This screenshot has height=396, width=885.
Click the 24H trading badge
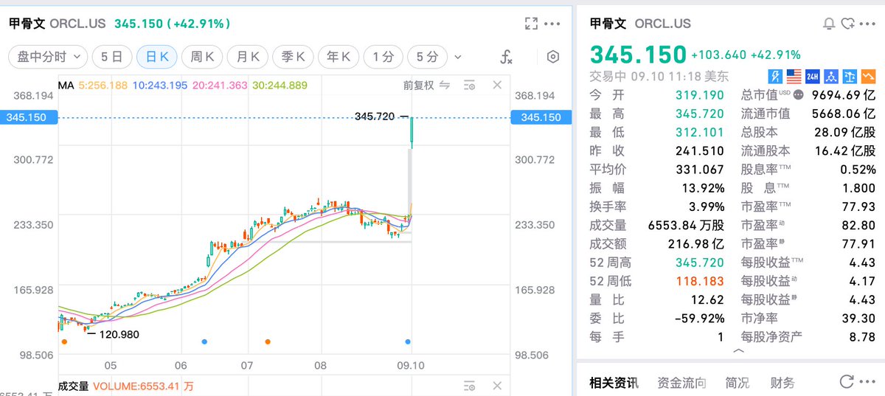point(813,75)
